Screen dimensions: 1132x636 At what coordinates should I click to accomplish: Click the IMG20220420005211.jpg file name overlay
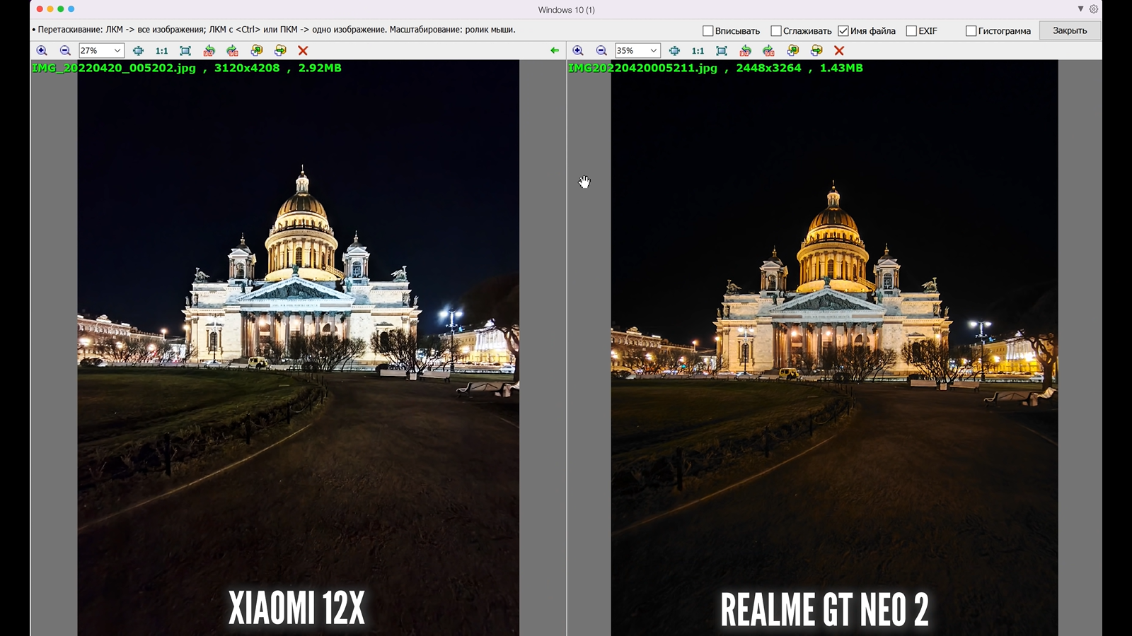[x=642, y=68]
